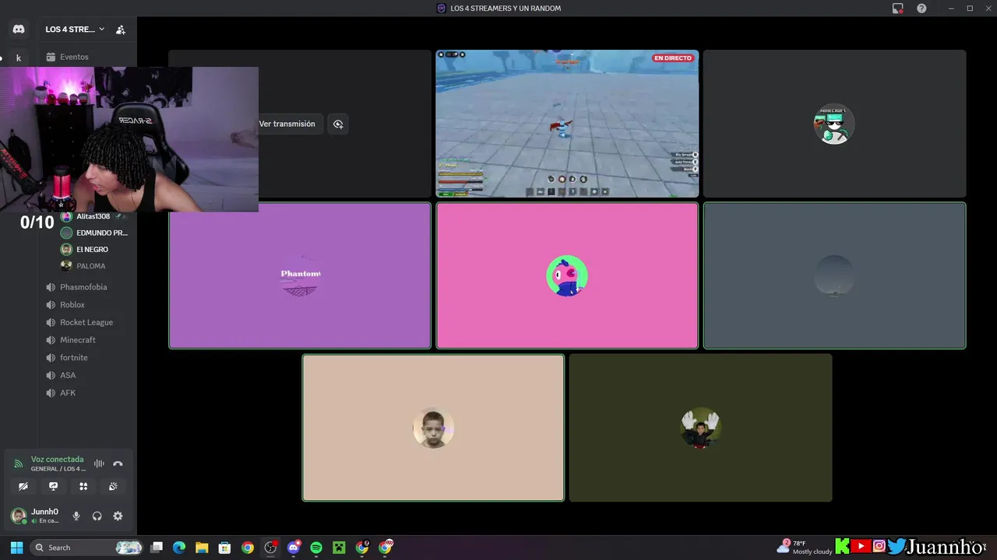Start screen share from voice panel
Image resolution: width=997 pixels, height=560 pixels.
tap(53, 486)
